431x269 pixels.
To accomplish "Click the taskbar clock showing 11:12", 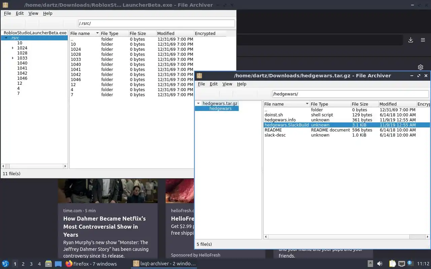I will click(423, 264).
